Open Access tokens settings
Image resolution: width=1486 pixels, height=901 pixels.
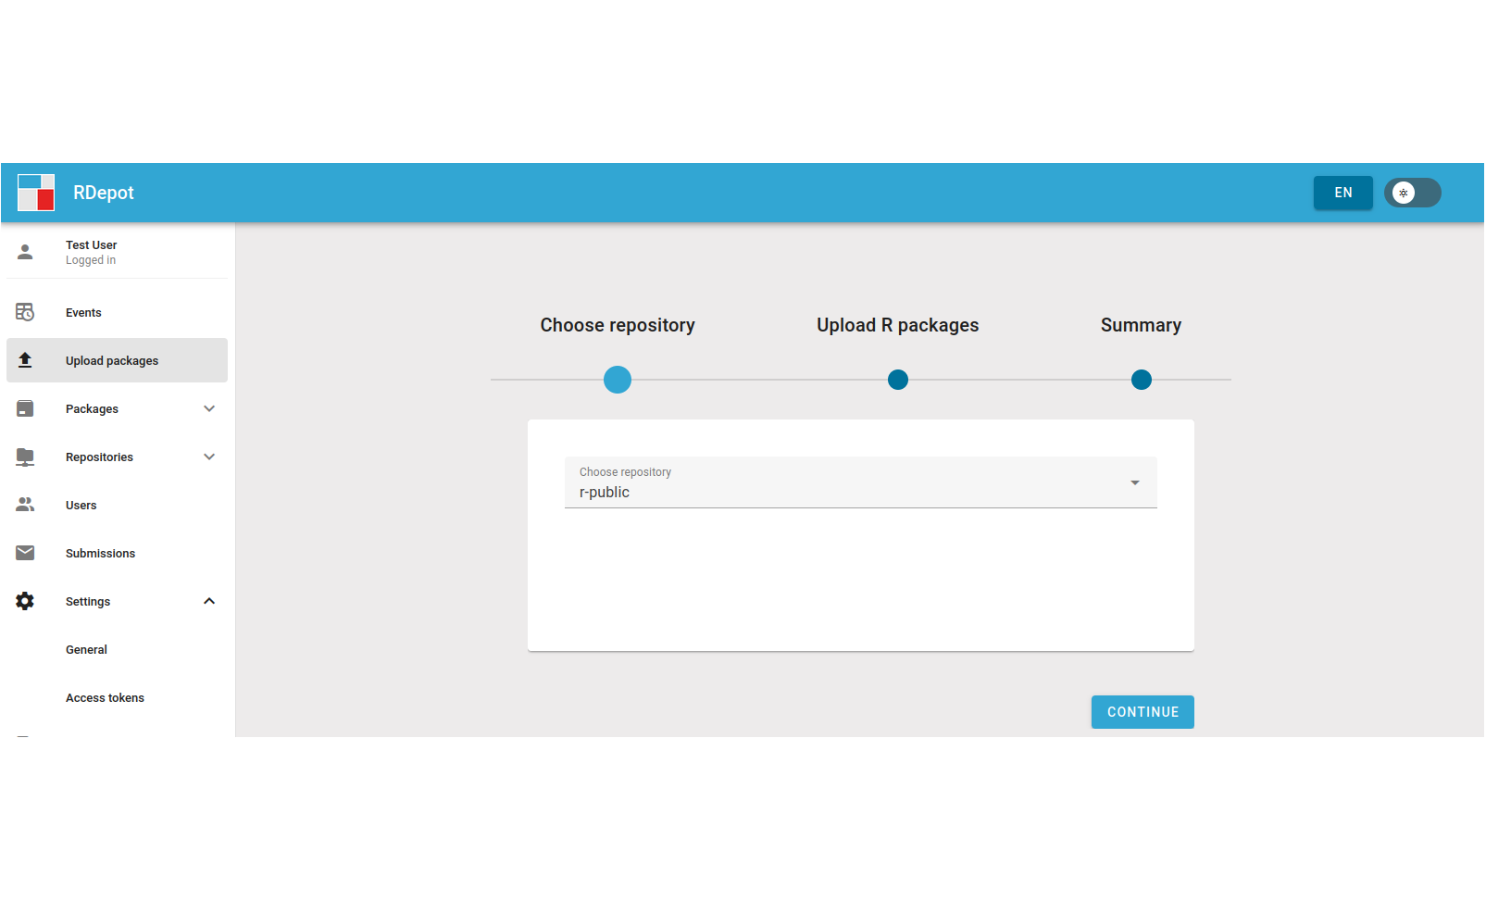(117, 697)
